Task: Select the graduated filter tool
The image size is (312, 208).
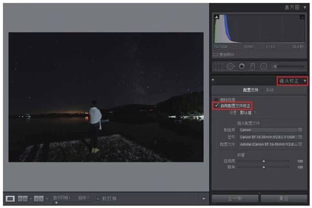Action: click(x=253, y=66)
